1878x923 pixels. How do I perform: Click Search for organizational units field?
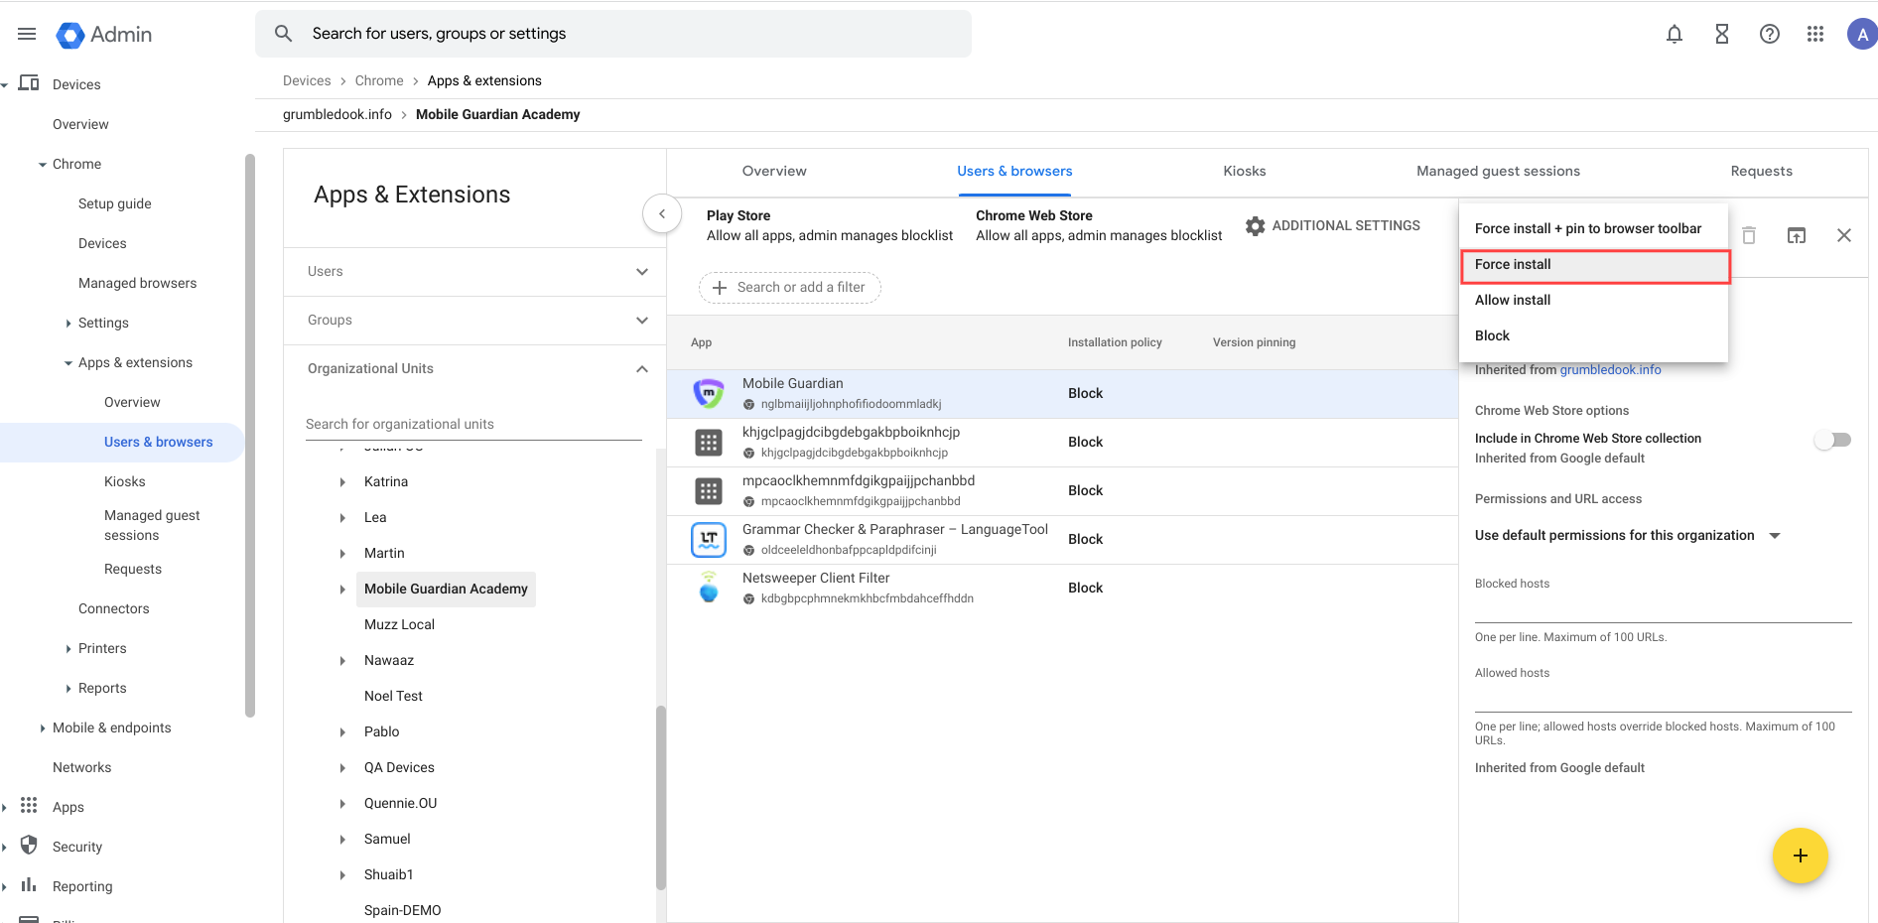coord(473,424)
